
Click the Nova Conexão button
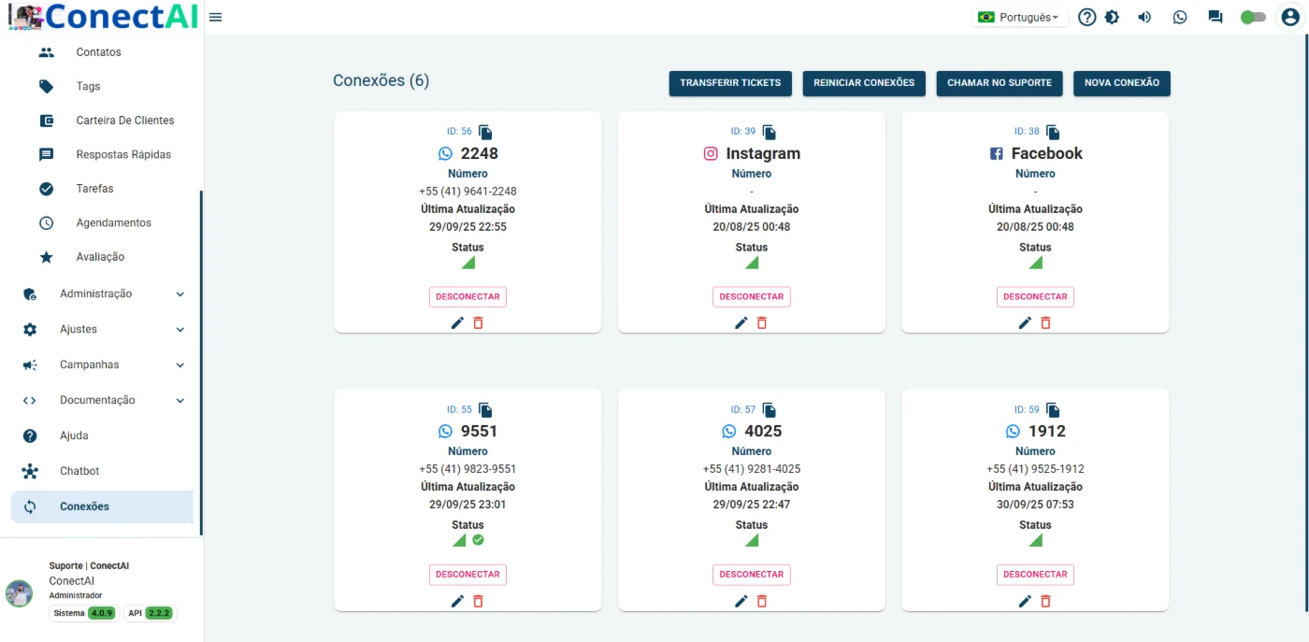click(1121, 83)
